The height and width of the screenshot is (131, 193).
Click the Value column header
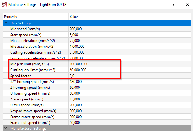130,17
